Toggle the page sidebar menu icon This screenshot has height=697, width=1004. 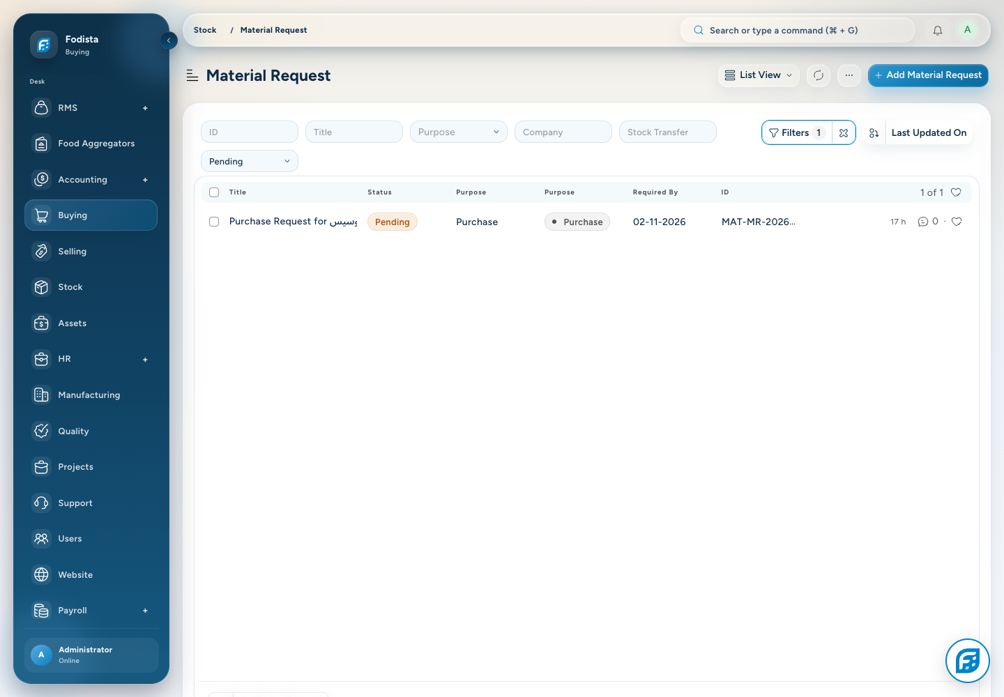[x=192, y=75]
